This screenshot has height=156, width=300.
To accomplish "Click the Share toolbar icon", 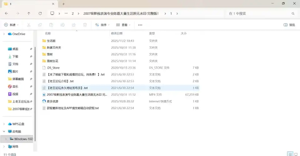I will (74, 25).
